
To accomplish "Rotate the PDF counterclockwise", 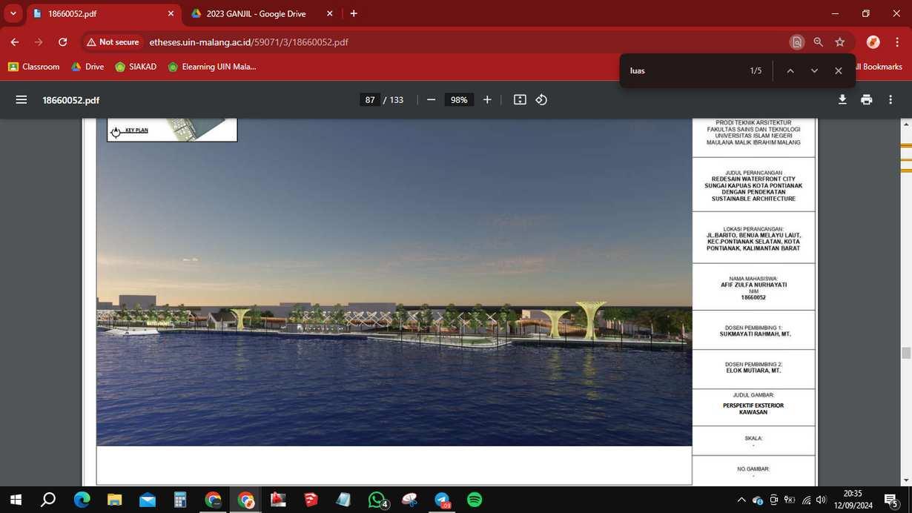I will click(x=541, y=100).
